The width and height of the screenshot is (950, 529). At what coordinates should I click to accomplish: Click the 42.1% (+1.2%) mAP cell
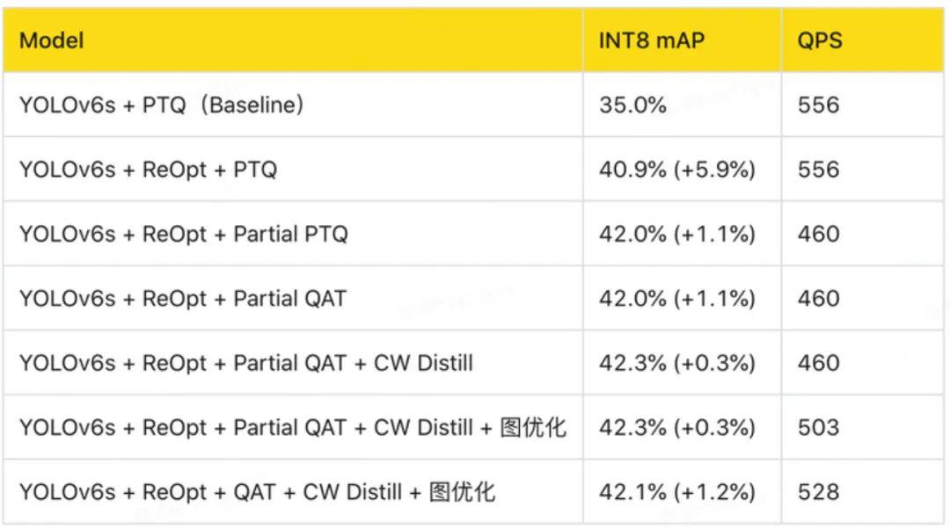click(677, 492)
